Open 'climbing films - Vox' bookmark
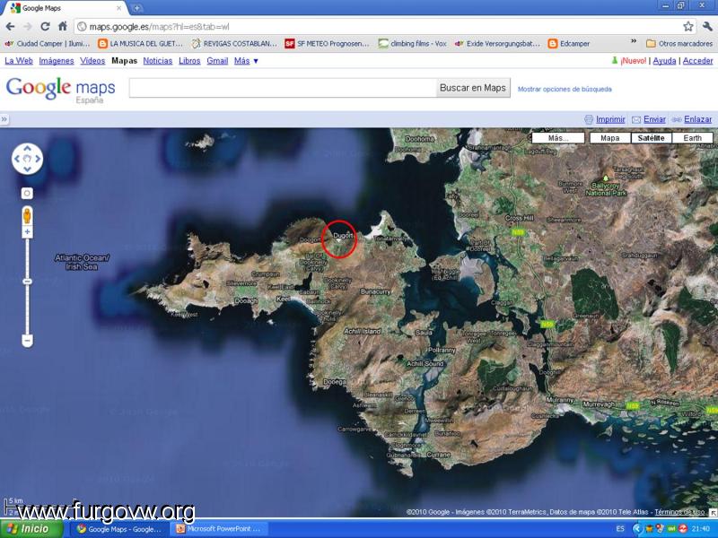 [412, 43]
